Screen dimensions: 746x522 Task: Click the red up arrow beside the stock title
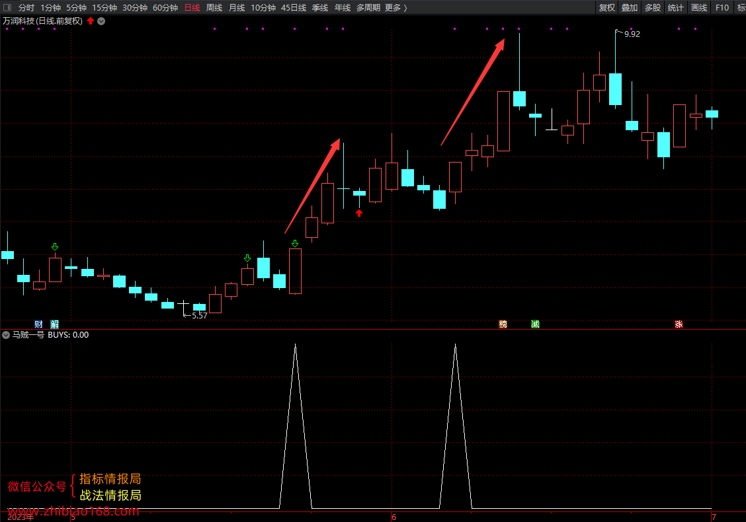91,21
